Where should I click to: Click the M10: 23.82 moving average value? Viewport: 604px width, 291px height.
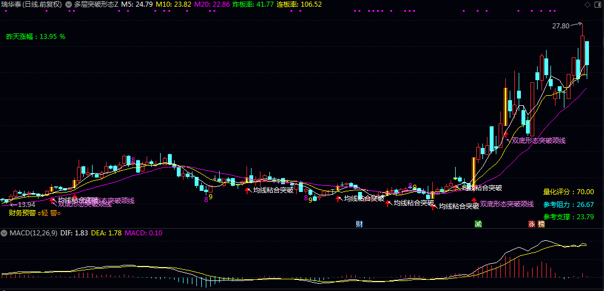(x=173, y=4)
